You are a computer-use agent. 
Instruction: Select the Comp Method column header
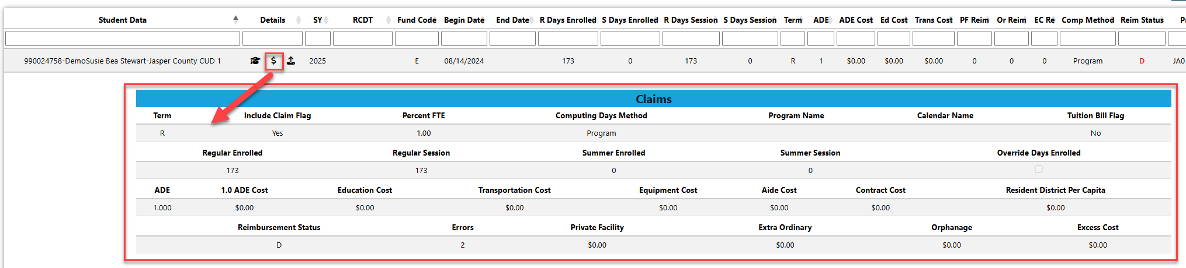tap(1087, 20)
